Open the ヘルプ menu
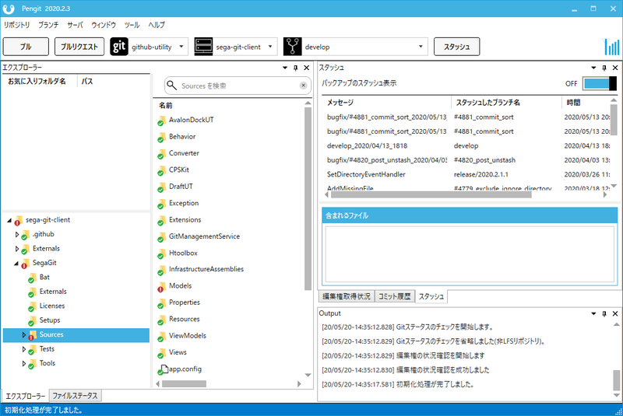This screenshot has height=416, width=623. 157,25
